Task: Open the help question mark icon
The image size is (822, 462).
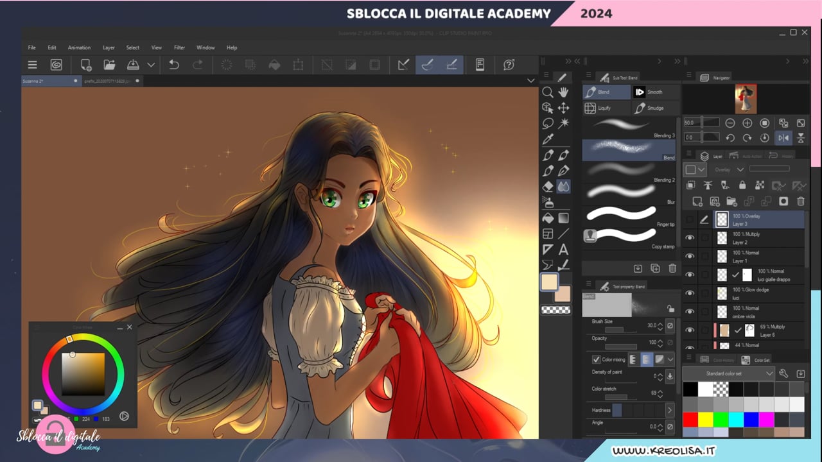Action: click(509, 64)
